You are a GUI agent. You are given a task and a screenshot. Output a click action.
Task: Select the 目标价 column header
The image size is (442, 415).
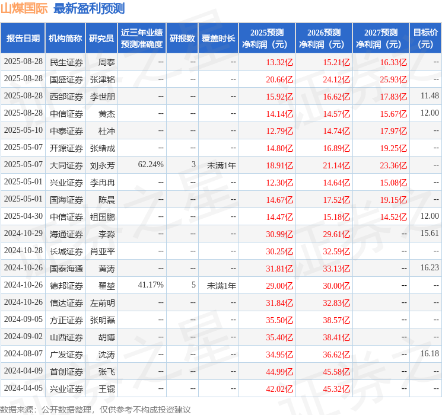[425, 39]
